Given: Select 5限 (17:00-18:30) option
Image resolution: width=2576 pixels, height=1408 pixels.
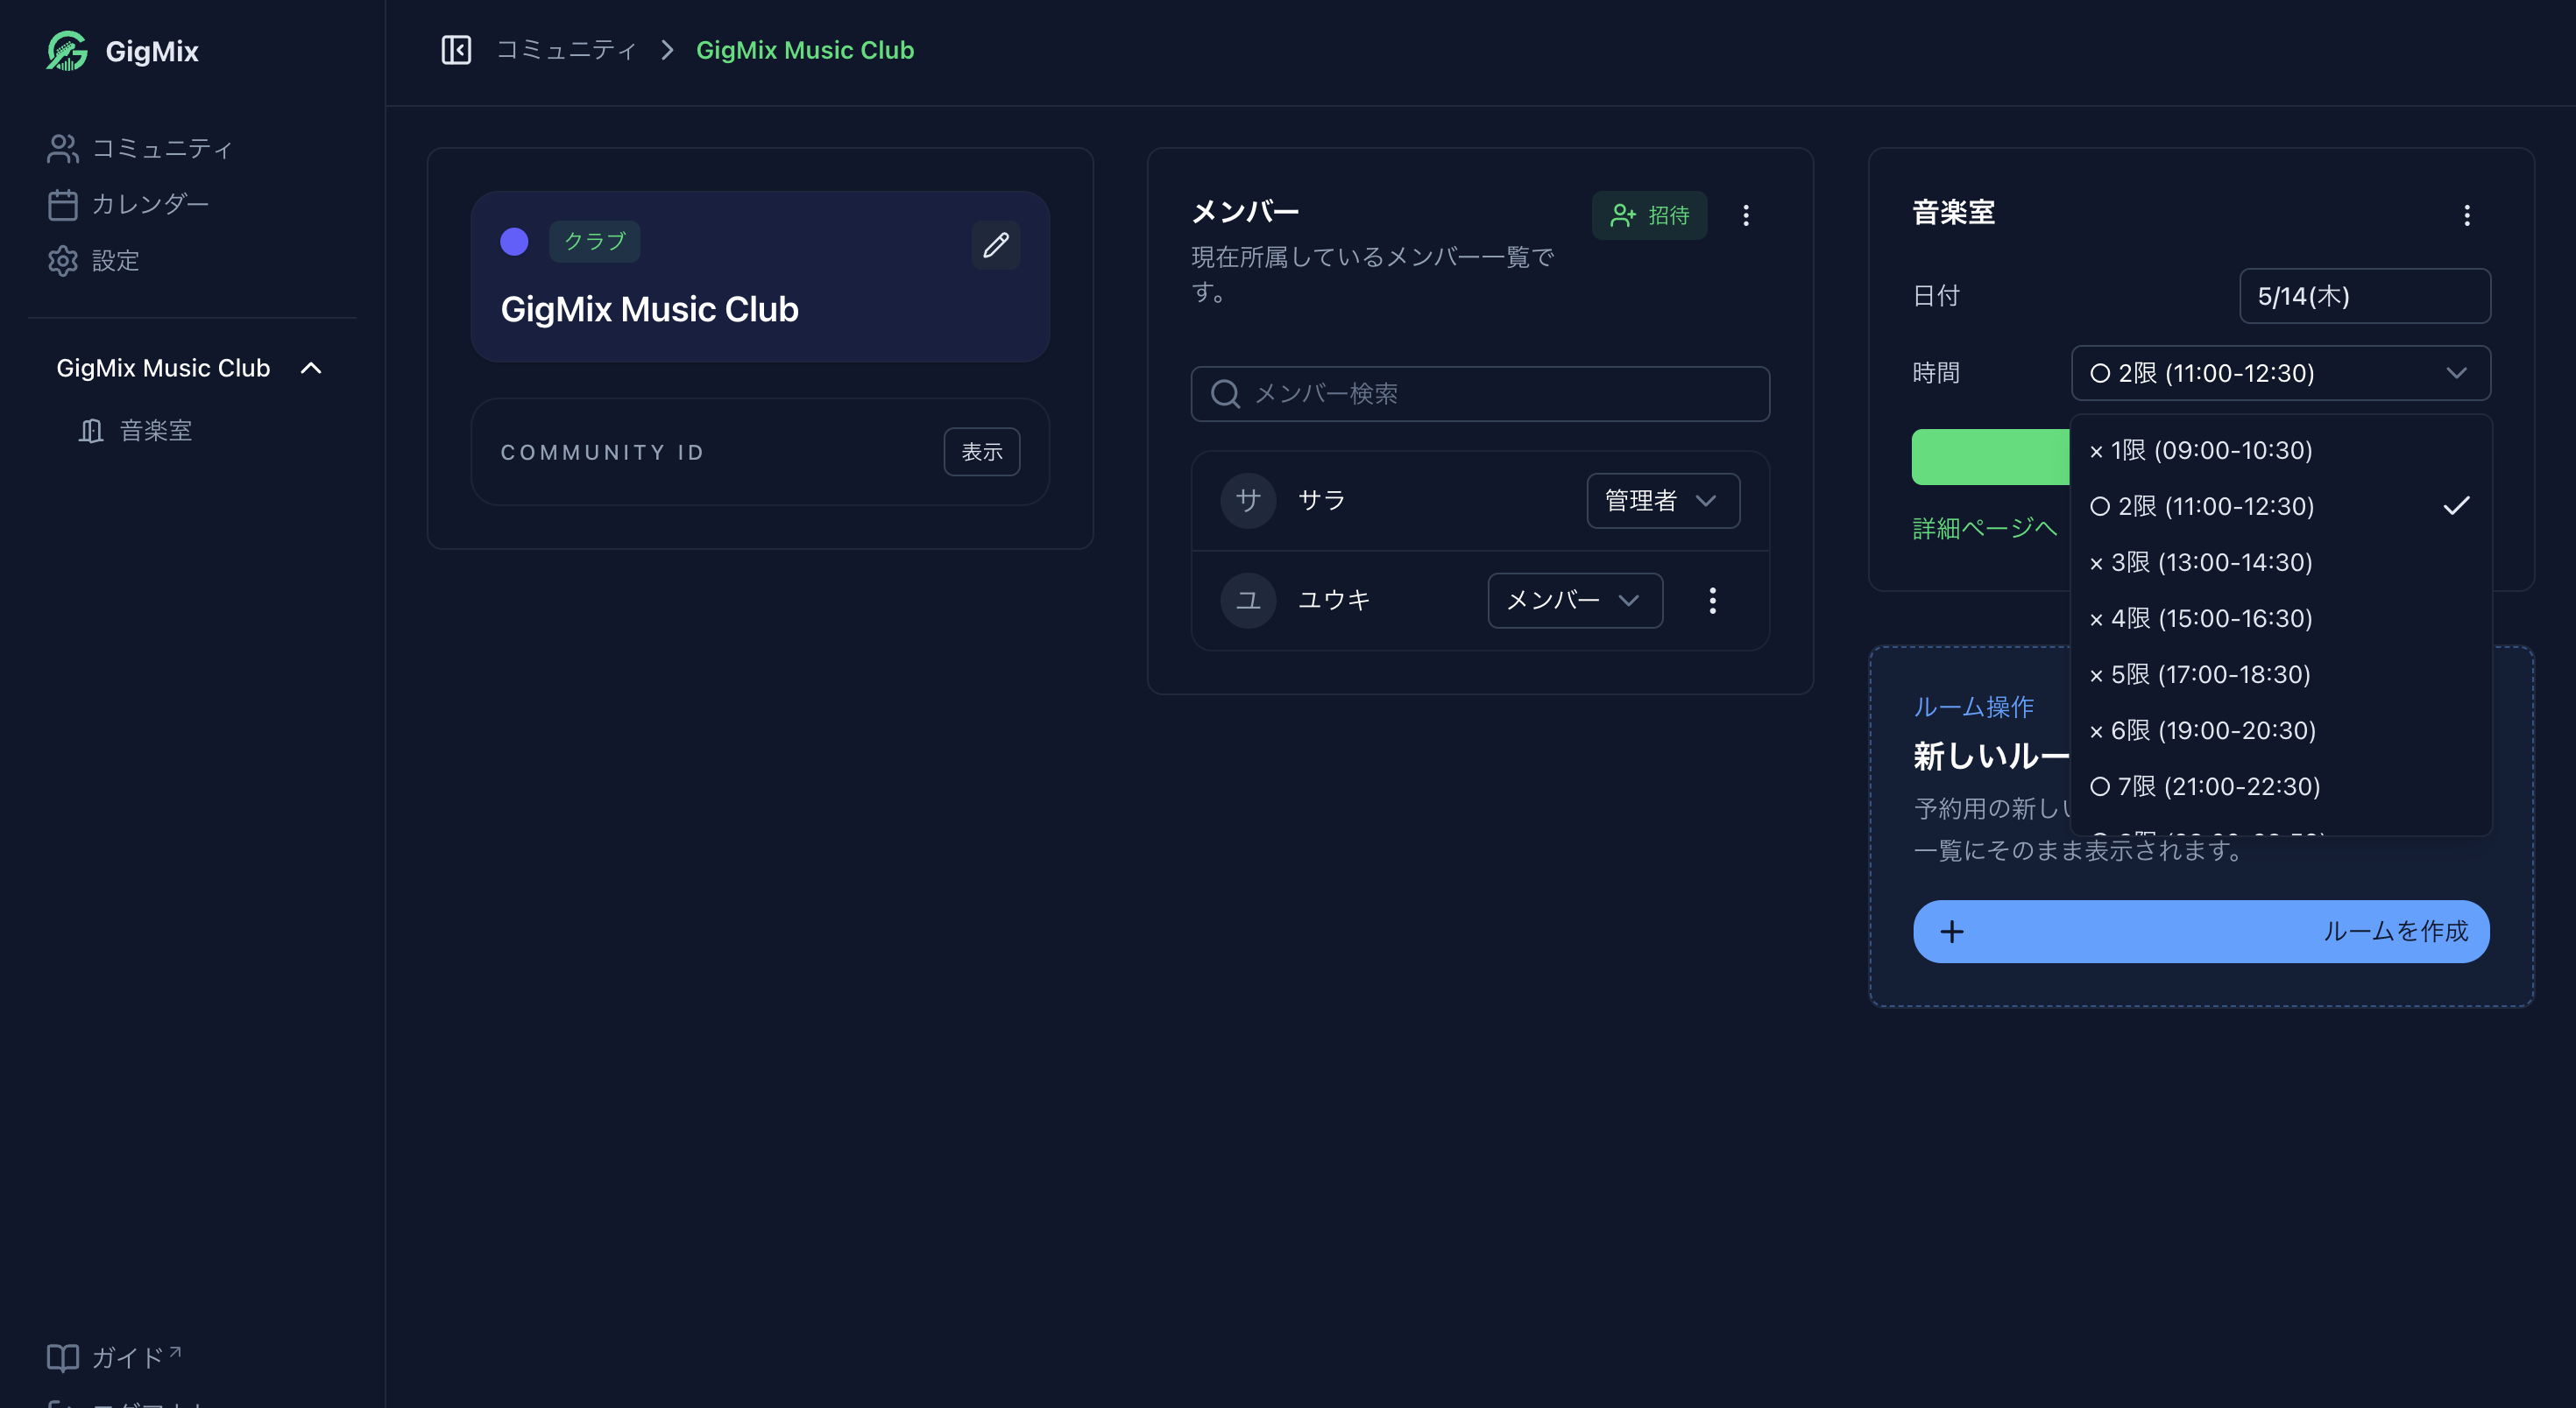Looking at the screenshot, I should pos(2280,673).
